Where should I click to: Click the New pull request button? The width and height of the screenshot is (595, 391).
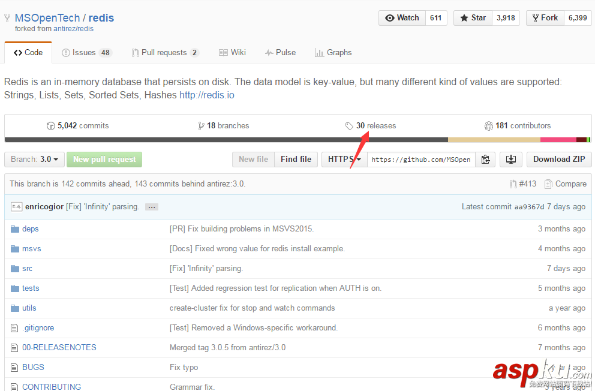click(x=104, y=160)
